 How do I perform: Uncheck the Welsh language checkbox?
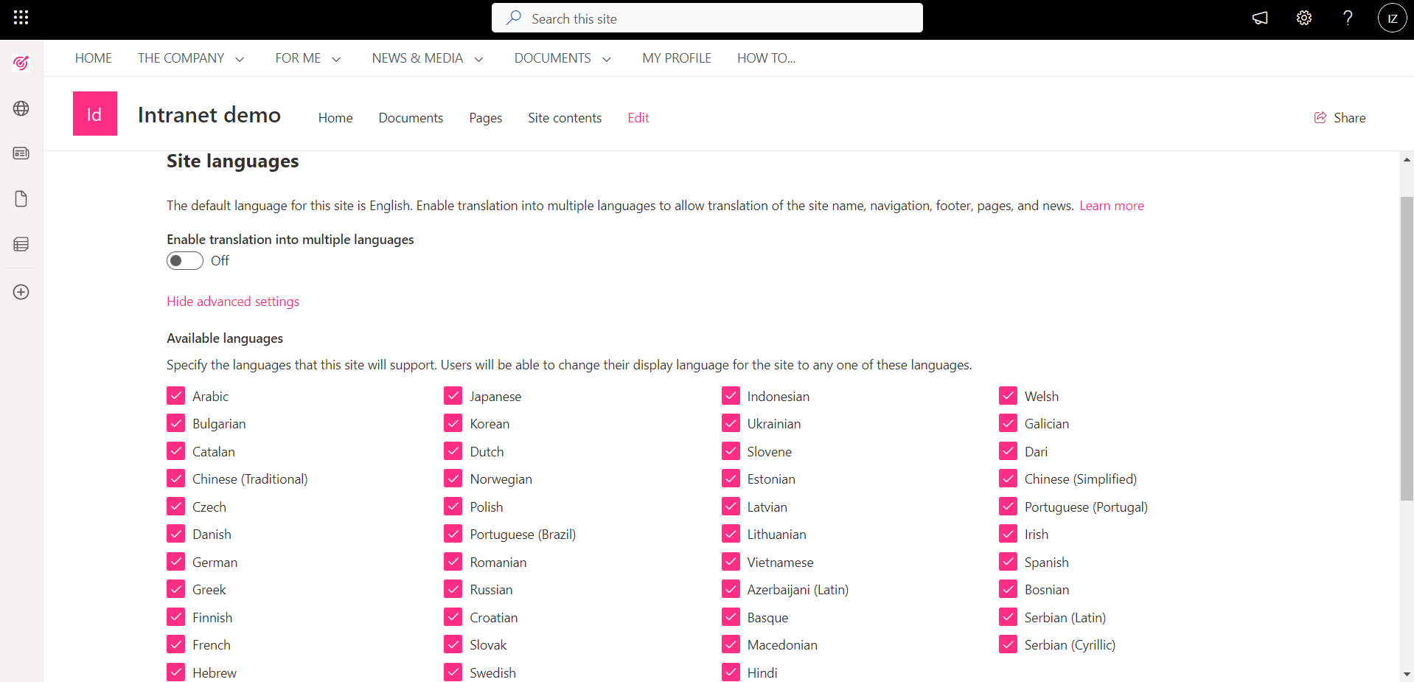pos(1008,396)
